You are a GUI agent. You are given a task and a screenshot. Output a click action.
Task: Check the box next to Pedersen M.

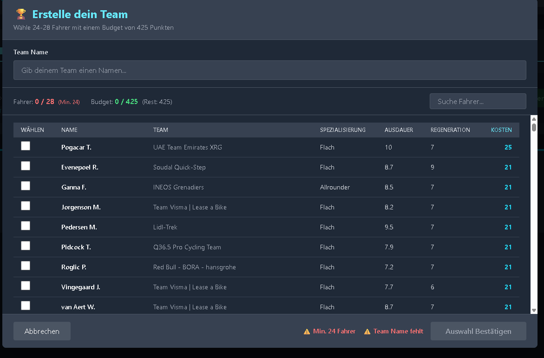(x=26, y=226)
